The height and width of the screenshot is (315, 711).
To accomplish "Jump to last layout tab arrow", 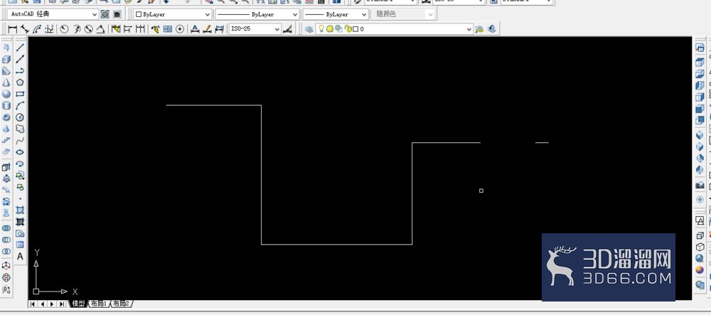I will 62,304.
